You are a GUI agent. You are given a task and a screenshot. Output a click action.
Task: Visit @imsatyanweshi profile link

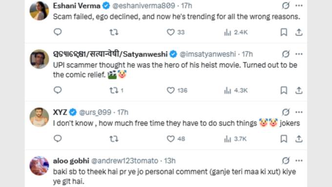pos(207,54)
